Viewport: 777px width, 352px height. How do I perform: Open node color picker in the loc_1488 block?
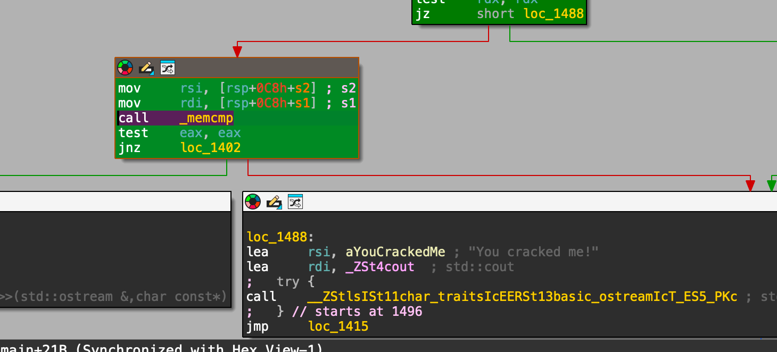click(x=252, y=202)
